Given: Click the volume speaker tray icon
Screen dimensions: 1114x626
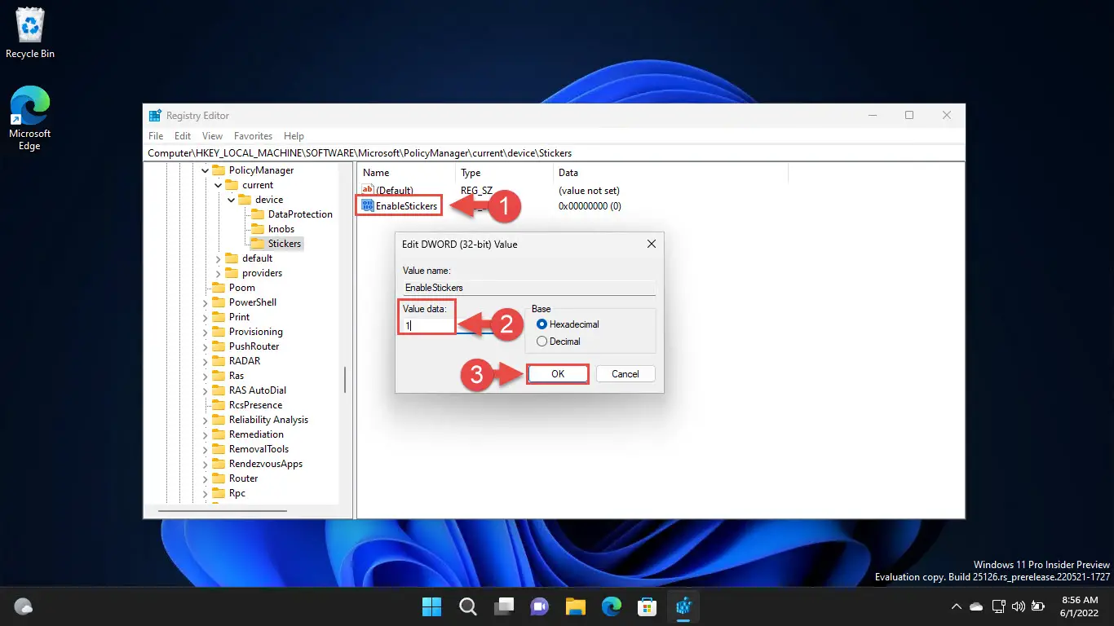Looking at the screenshot, I should pos(1018,606).
